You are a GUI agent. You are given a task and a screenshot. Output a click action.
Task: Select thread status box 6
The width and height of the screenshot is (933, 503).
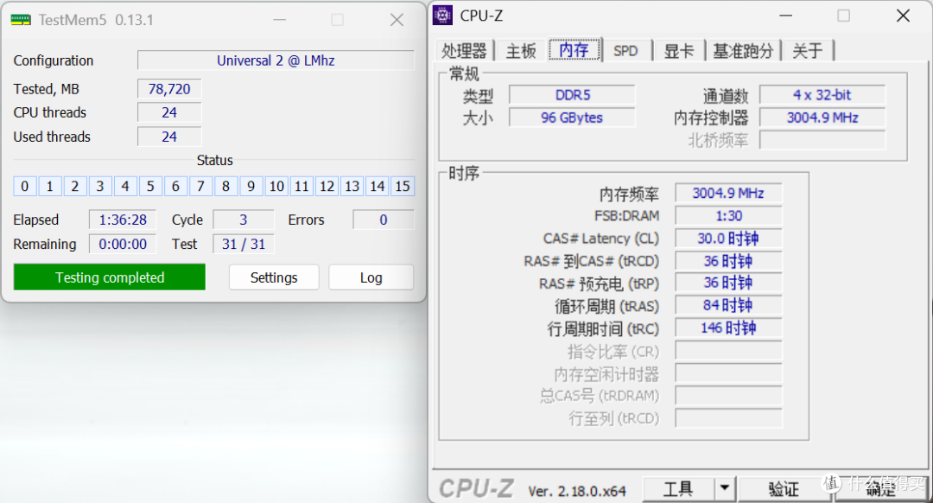point(175,187)
